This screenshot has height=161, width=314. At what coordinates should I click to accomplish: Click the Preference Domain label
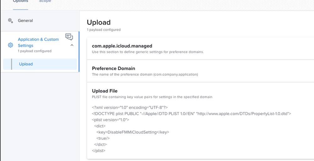coord(113,68)
